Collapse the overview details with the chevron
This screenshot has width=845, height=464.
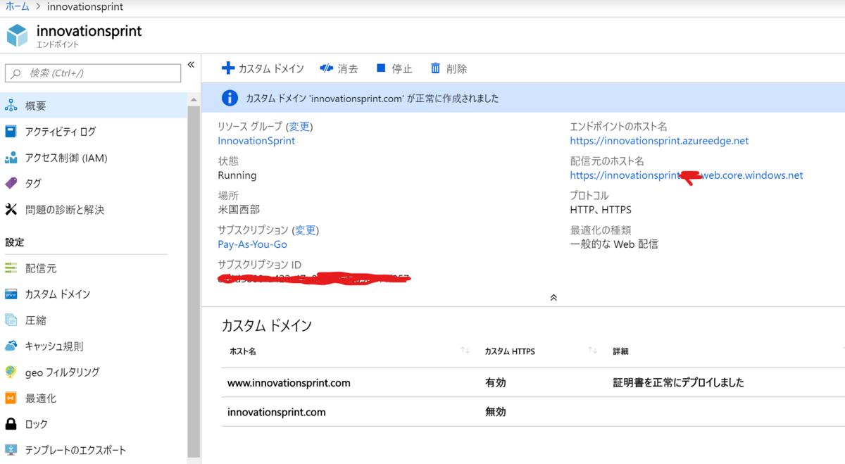553,297
